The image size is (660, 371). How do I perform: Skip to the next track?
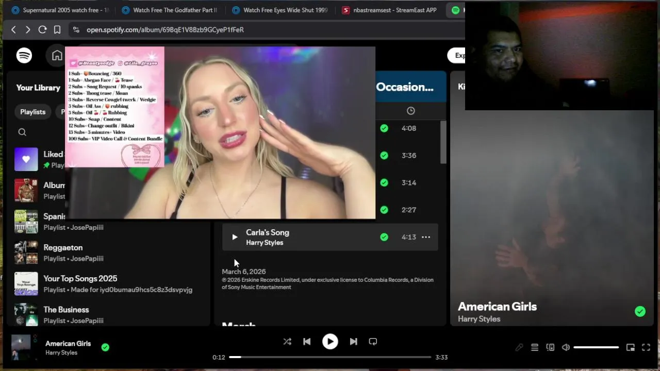tap(353, 342)
